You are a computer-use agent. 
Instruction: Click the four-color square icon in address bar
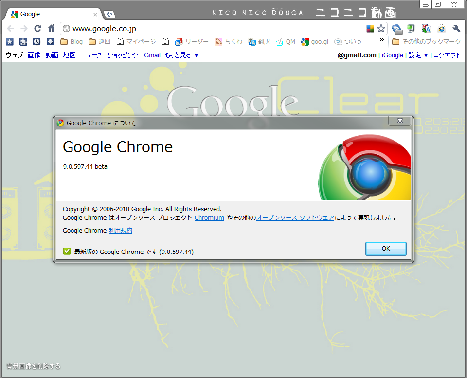pos(370,29)
